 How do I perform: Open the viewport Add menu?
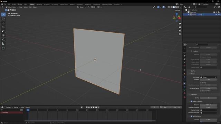[x=30, y=7]
